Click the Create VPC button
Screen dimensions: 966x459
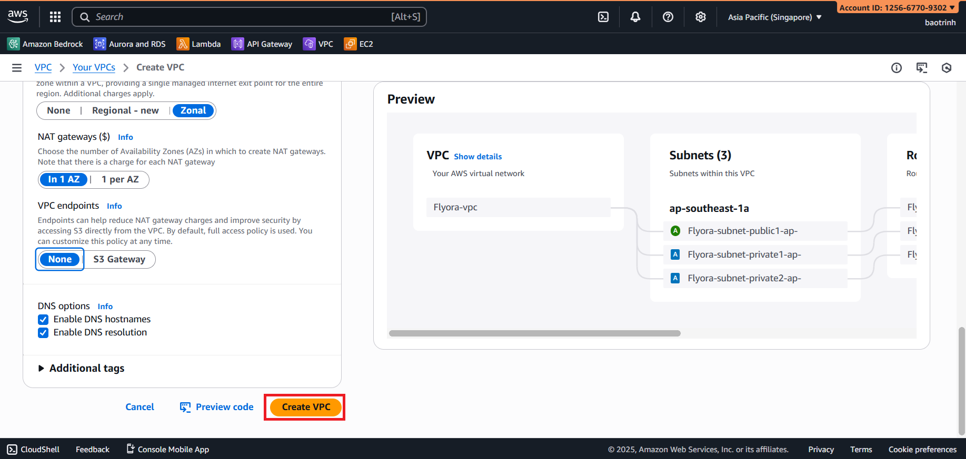click(306, 407)
